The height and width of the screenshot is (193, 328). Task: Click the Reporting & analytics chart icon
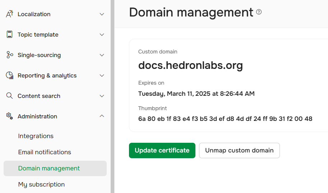9,75
